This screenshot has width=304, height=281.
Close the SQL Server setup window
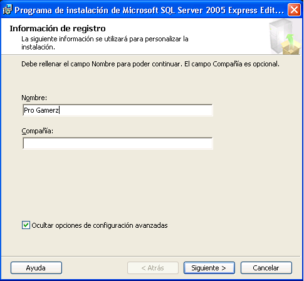(x=294, y=9)
